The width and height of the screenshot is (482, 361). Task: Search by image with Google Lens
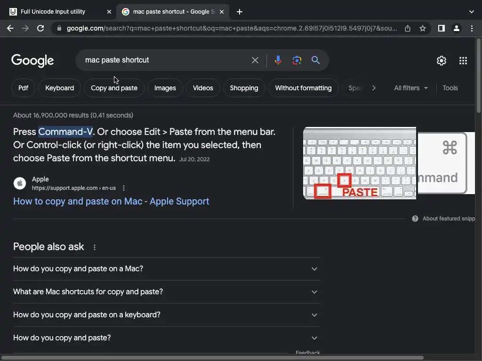[297, 60]
